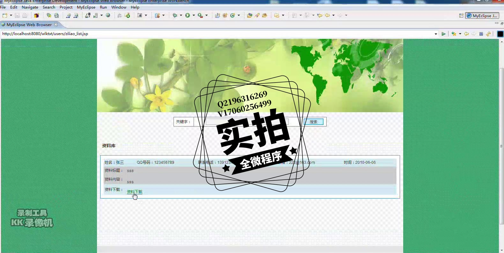Click the 搜索 search button
The width and height of the screenshot is (504, 253).
[314, 122]
